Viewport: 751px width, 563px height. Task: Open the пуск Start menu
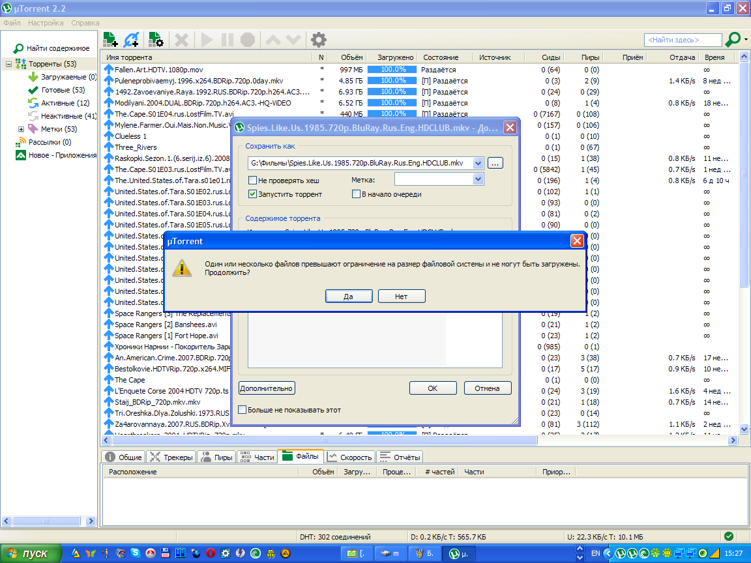31,553
